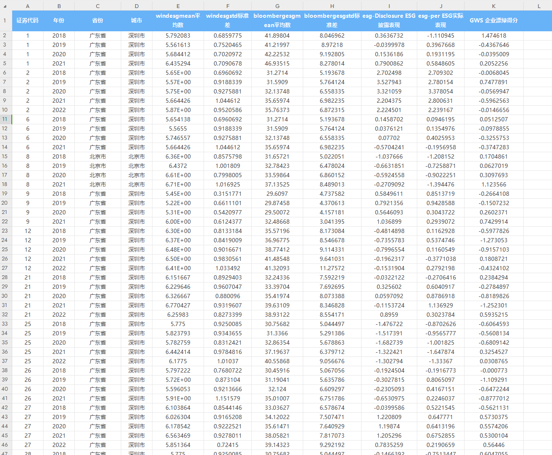Choose the cell with 0.325602
Viewport: 552px width, 455px height.
click(x=389, y=287)
